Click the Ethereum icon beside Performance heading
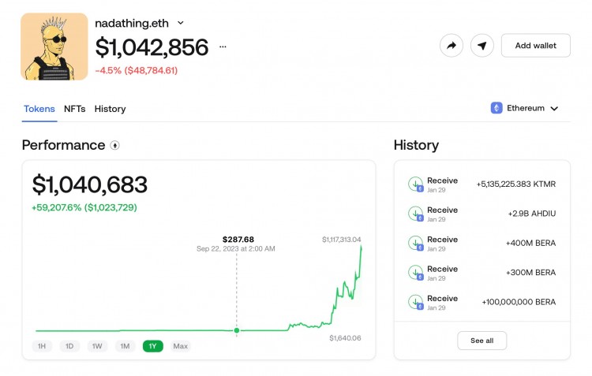Image resolution: width=592 pixels, height=376 pixels. pos(115,146)
